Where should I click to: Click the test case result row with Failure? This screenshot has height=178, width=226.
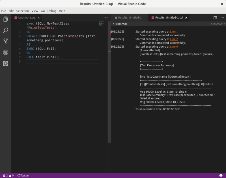(x=177, y=84)
